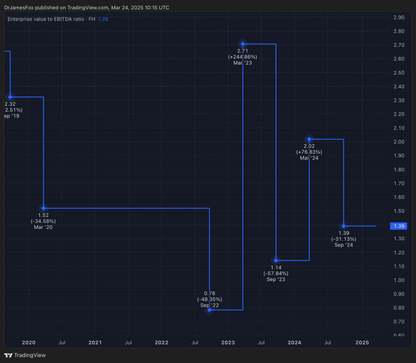Click the 2023 label on the time axis

228,343
